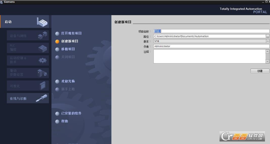Click the Siemens app icon in the title bar
This screenshot has width=270, height=144.
pyautogui.click(x=1, y=2)
